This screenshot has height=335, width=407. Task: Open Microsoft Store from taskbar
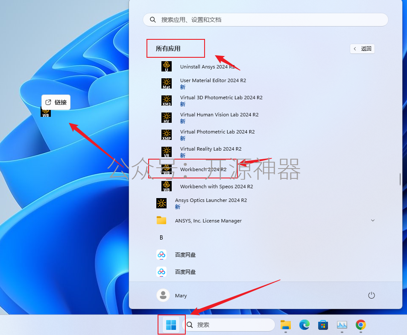(x=323, y=325)
